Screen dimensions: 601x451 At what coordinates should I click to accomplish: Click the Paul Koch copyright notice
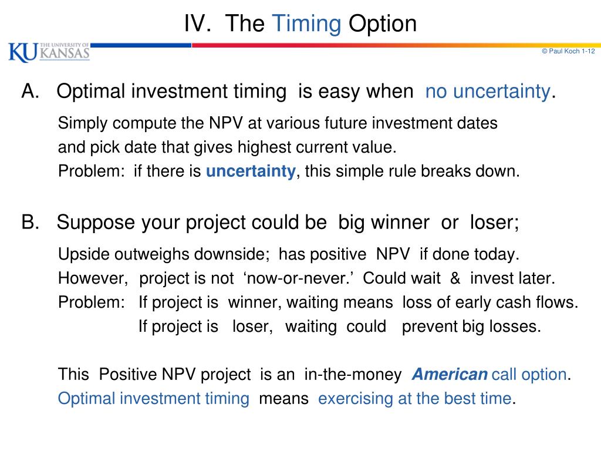pos(568,51)
